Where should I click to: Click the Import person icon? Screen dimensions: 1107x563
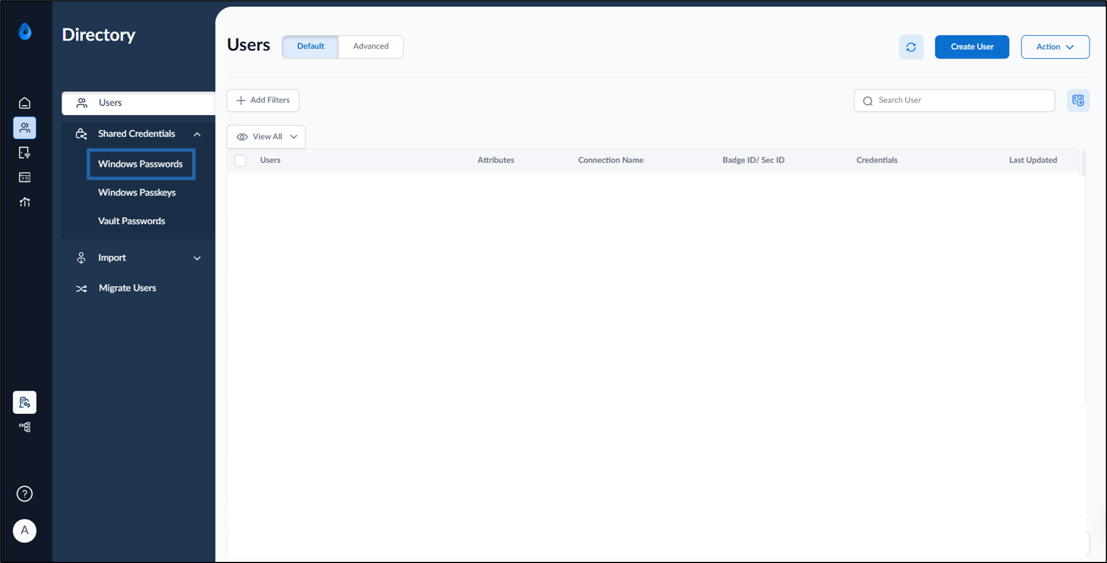tap(81, 258)
